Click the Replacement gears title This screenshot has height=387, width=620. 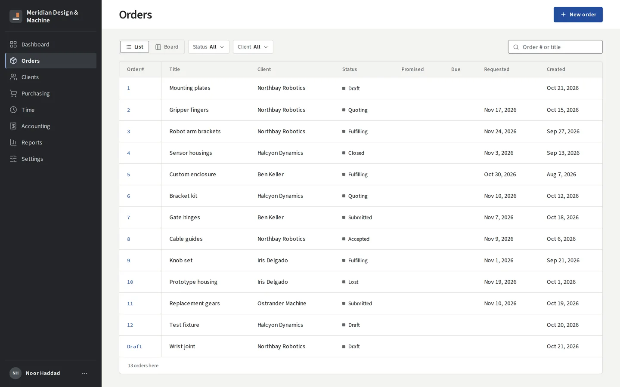[195, 303]
